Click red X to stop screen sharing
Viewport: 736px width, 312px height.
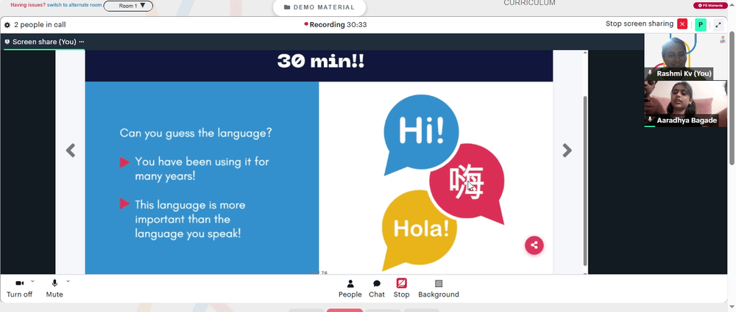click(x=682, y=24)
